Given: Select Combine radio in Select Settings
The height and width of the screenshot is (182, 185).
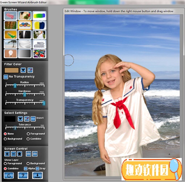Looking at the screenshot, I should 28,139.
